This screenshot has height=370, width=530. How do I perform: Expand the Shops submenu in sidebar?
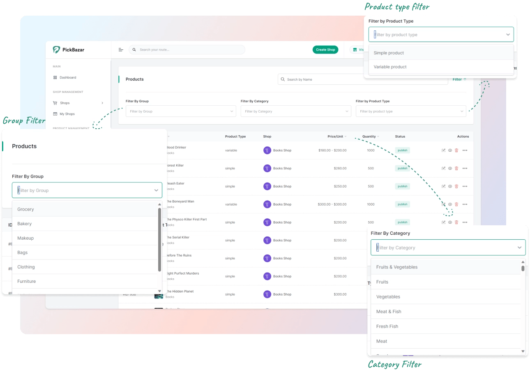coord(102,103)
